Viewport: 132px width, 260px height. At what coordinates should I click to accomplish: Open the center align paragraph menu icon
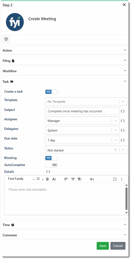pyautogui.click(x=73, y=179)
